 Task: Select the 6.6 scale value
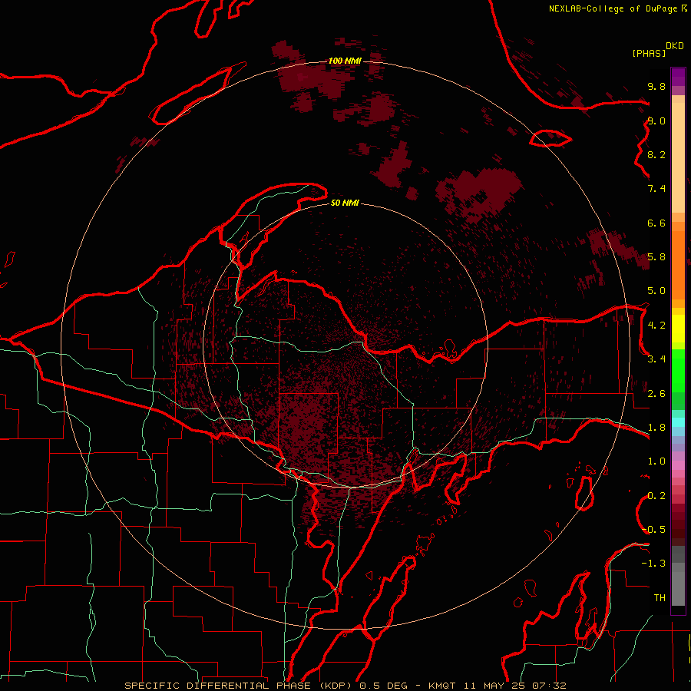[656, 223]
